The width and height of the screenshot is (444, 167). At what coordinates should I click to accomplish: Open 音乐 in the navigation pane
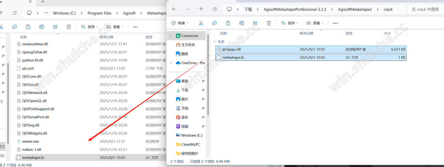point(185,117)
